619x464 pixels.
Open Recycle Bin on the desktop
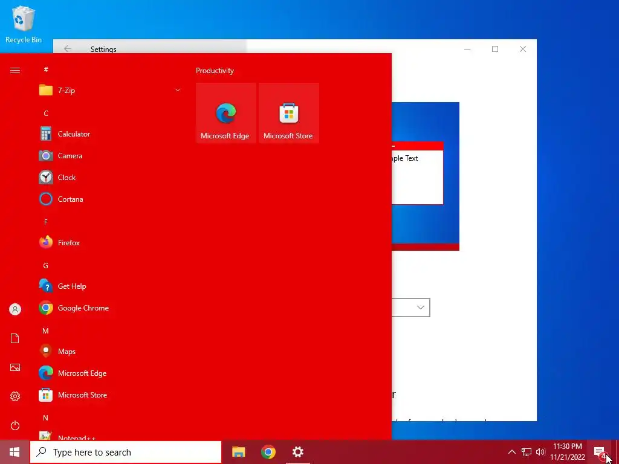click(x=24, y=24)
